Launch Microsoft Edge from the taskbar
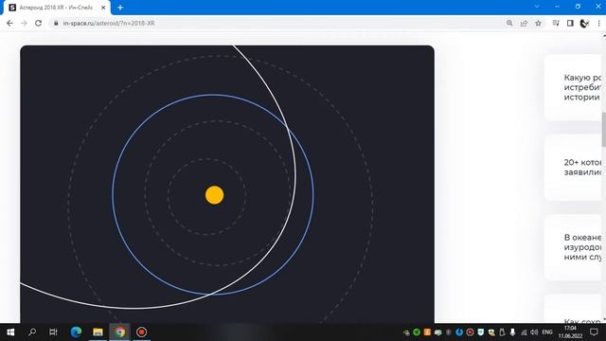 (76, 332)
